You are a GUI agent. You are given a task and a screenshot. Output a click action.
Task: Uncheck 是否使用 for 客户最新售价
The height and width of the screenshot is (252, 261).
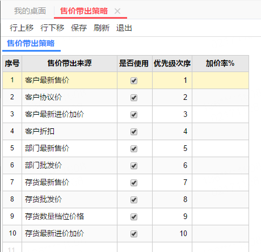click(x=134, y=81)
